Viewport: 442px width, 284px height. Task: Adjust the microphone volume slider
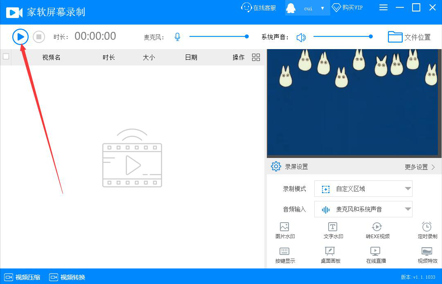(219, 36)
